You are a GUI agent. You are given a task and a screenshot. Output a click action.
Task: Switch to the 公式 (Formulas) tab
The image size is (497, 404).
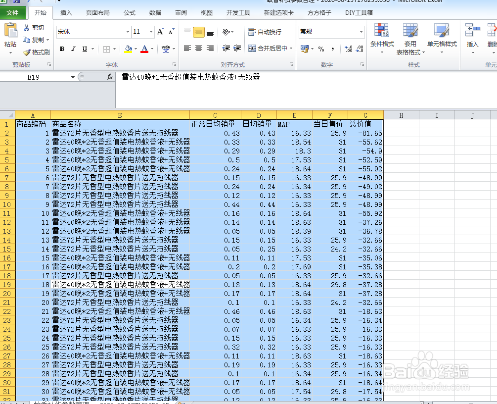(x=130, y=13)
